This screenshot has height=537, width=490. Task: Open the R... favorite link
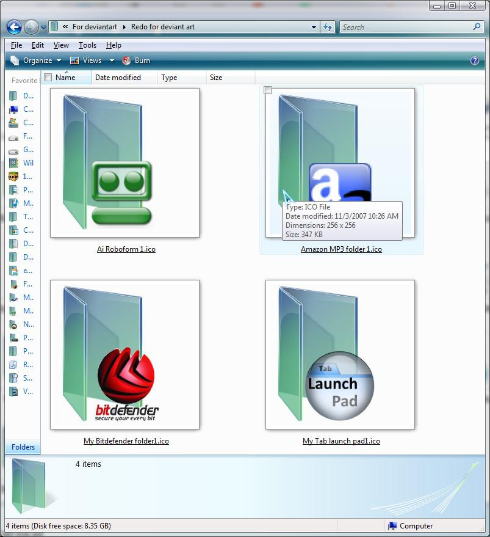click(21, 364)
